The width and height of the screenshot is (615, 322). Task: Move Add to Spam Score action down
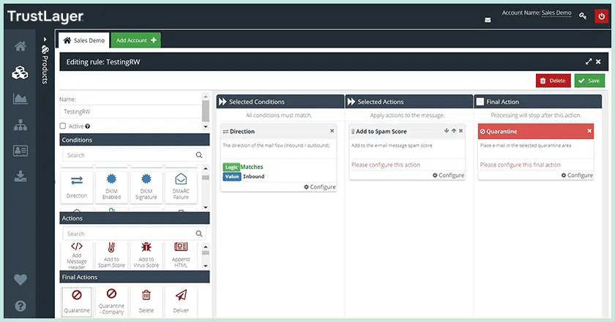coord(446,131)
